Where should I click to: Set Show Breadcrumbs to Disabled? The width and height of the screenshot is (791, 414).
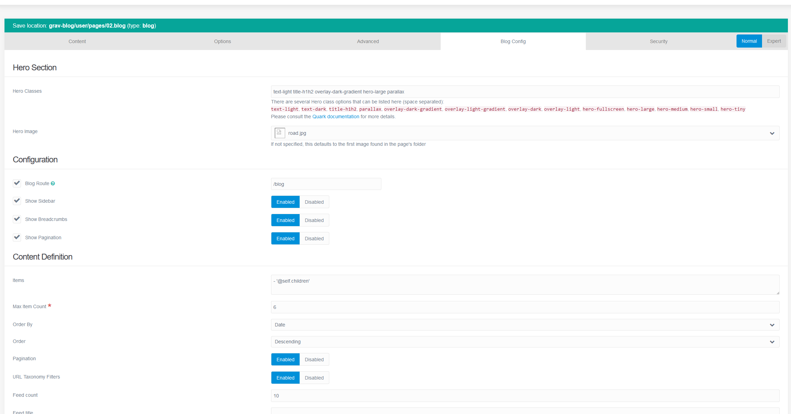314,220
